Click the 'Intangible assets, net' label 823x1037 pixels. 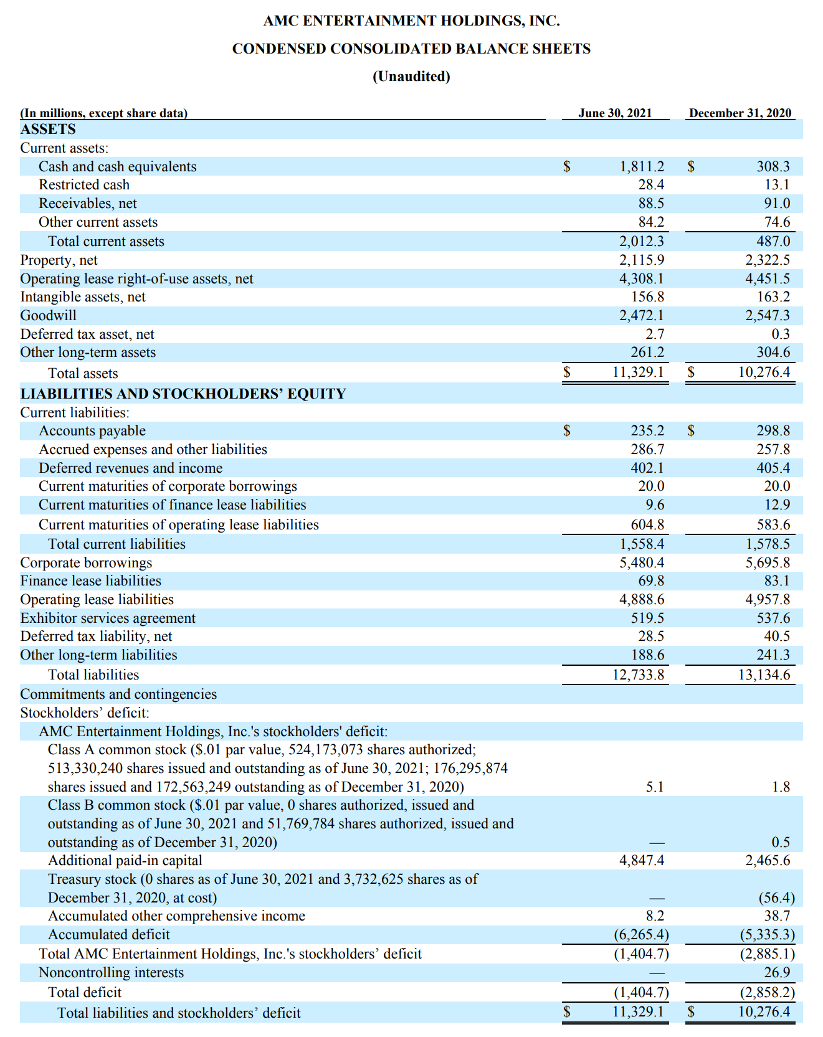click(x=83, y=297)
